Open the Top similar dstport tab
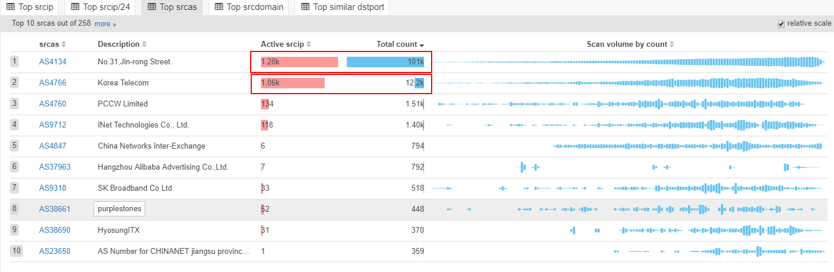 [342, 7]
